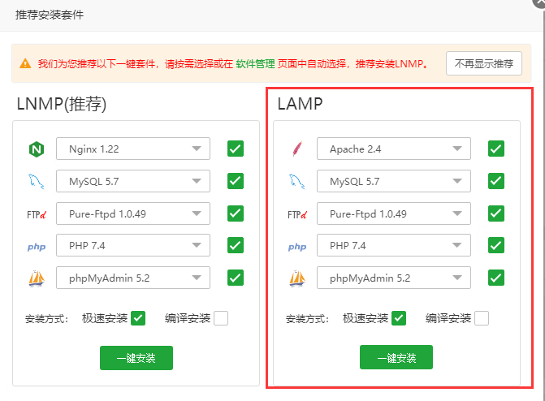Uncheck the Nginx 1.22 checkbox
This screenshot has width=545, height=401.
[236, 149]
